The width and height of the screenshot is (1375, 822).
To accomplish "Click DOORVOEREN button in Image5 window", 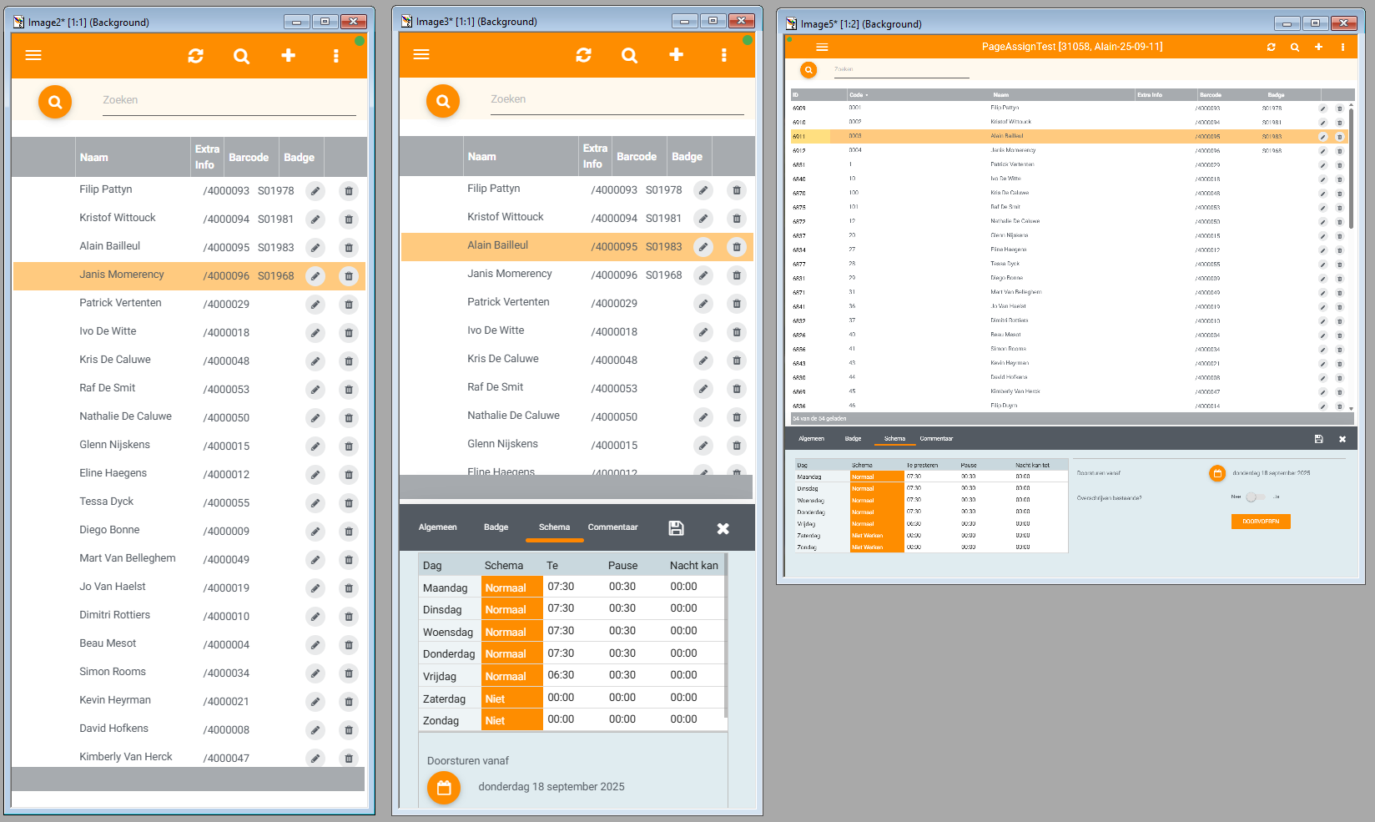I will (x=1261, y=522).
